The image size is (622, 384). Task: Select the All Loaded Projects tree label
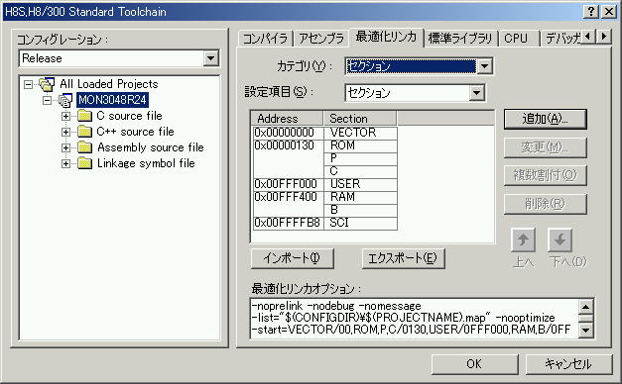pyautogui.click(x=109, y=84)
